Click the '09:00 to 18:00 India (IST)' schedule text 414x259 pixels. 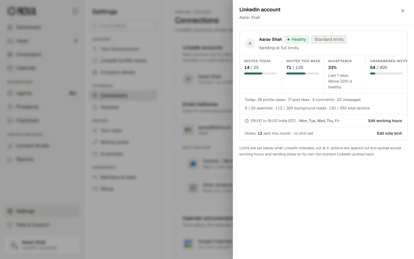[273, 121]
